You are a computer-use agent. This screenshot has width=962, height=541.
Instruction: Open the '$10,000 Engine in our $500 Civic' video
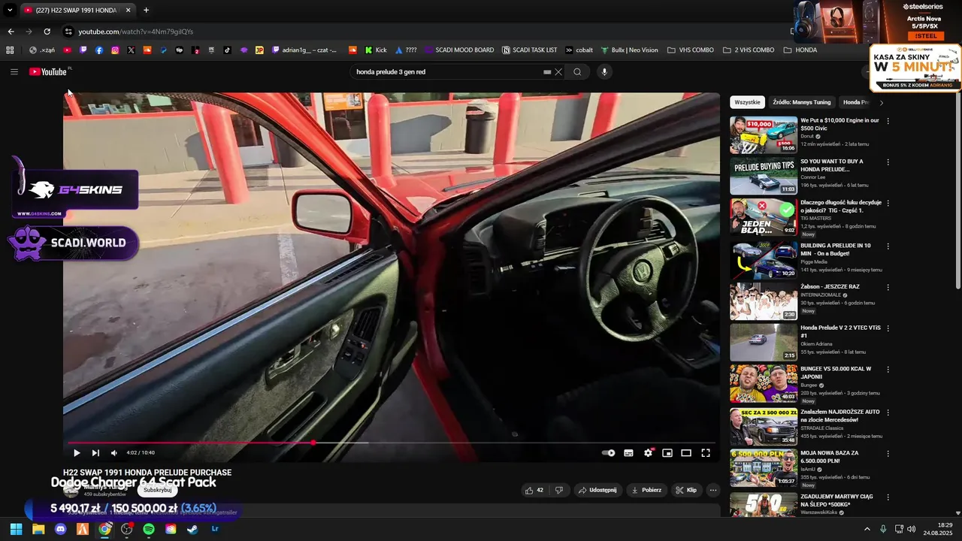(764, 134)
